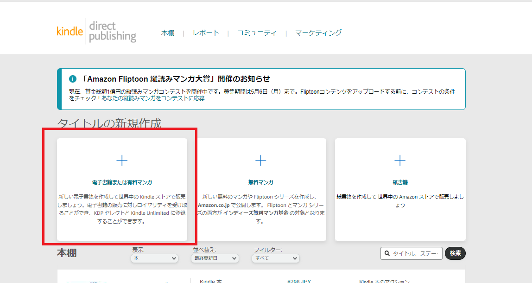This screenshot has height=283, width=532.
Task: Click the plus icon for 電子書籍または有料マンガ
Action: point(122,161)
